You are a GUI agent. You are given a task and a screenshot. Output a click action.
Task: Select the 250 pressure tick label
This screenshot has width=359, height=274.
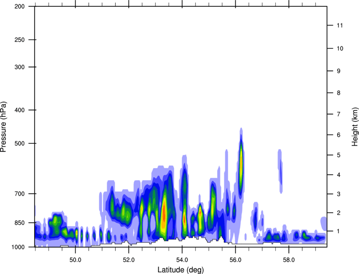click(19, 40)
